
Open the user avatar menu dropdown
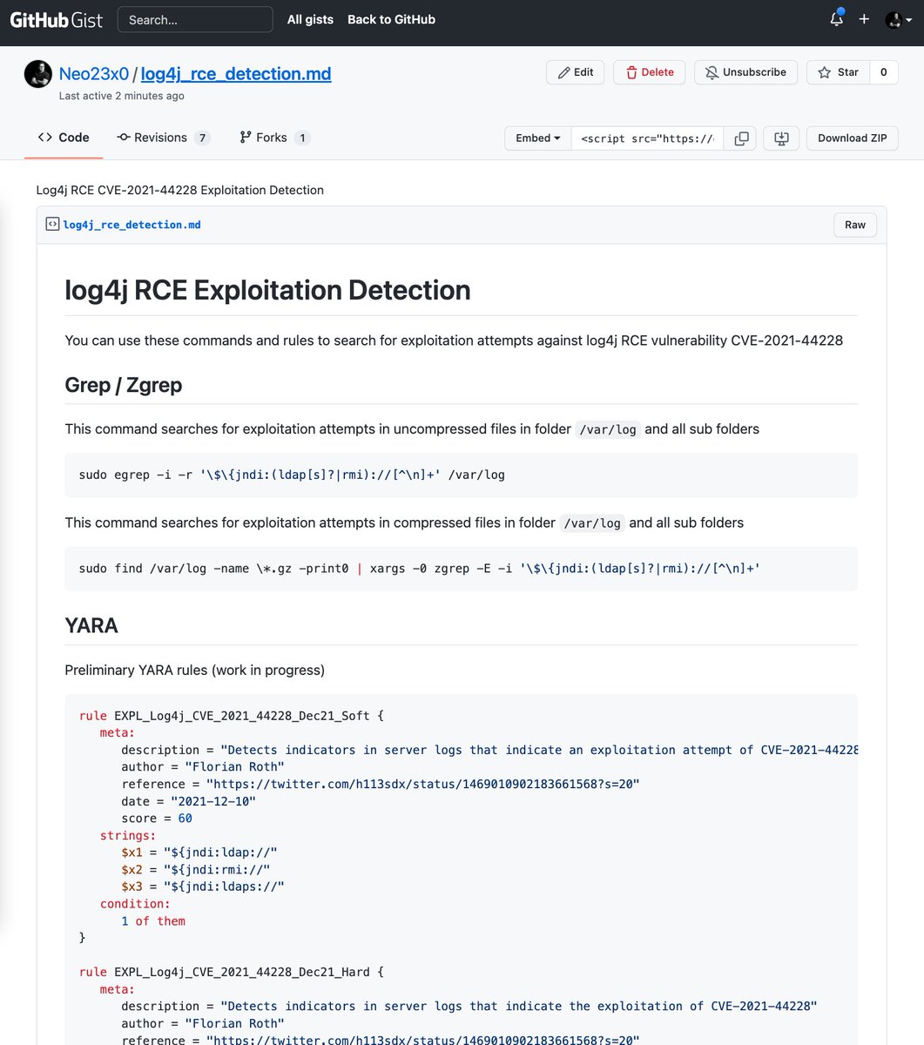point(898,19)
